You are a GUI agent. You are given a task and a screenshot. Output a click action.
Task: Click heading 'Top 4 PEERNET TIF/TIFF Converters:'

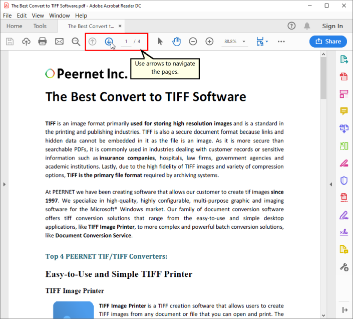tap(106, 256)
